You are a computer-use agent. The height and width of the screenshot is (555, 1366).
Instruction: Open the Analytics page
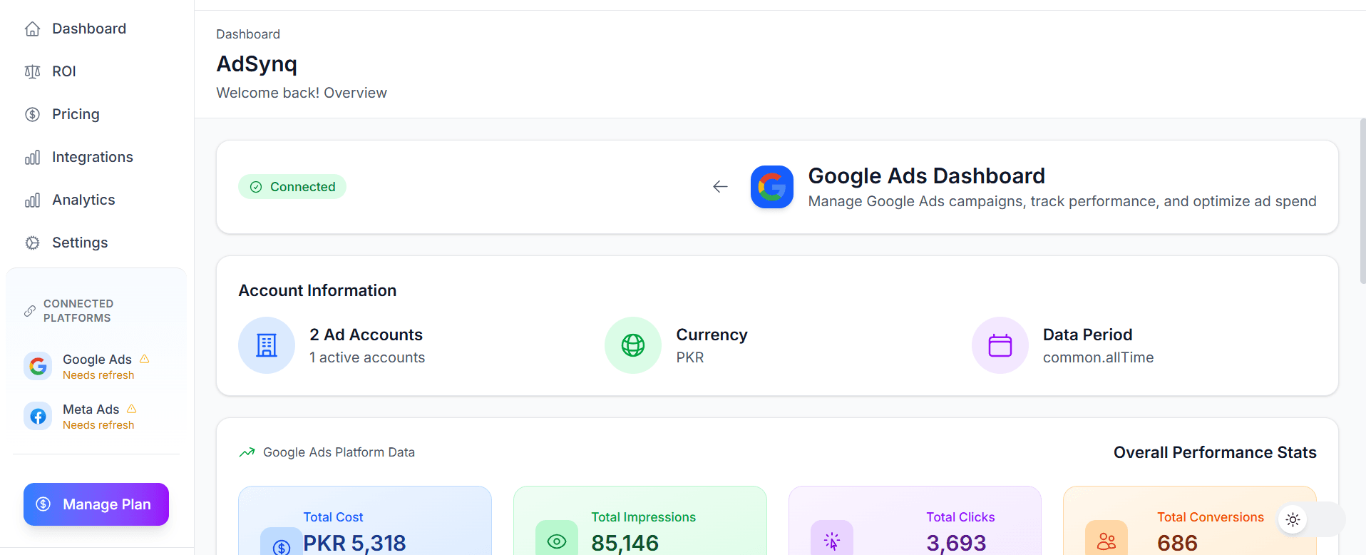click(96, 200)
